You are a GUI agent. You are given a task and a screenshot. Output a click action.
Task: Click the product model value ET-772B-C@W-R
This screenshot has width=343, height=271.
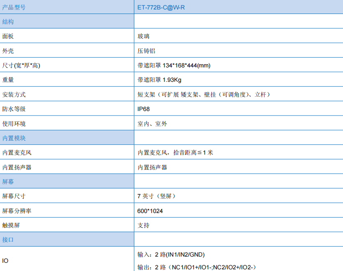(161, 7)
